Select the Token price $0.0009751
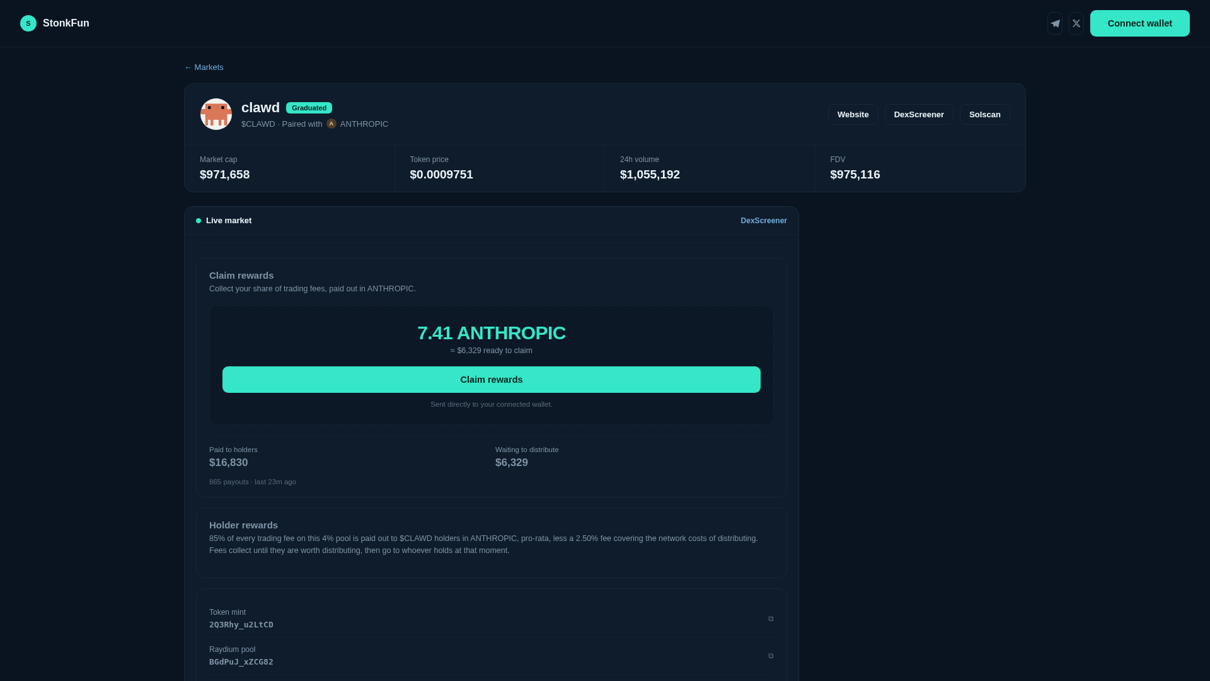 (441, 175)
